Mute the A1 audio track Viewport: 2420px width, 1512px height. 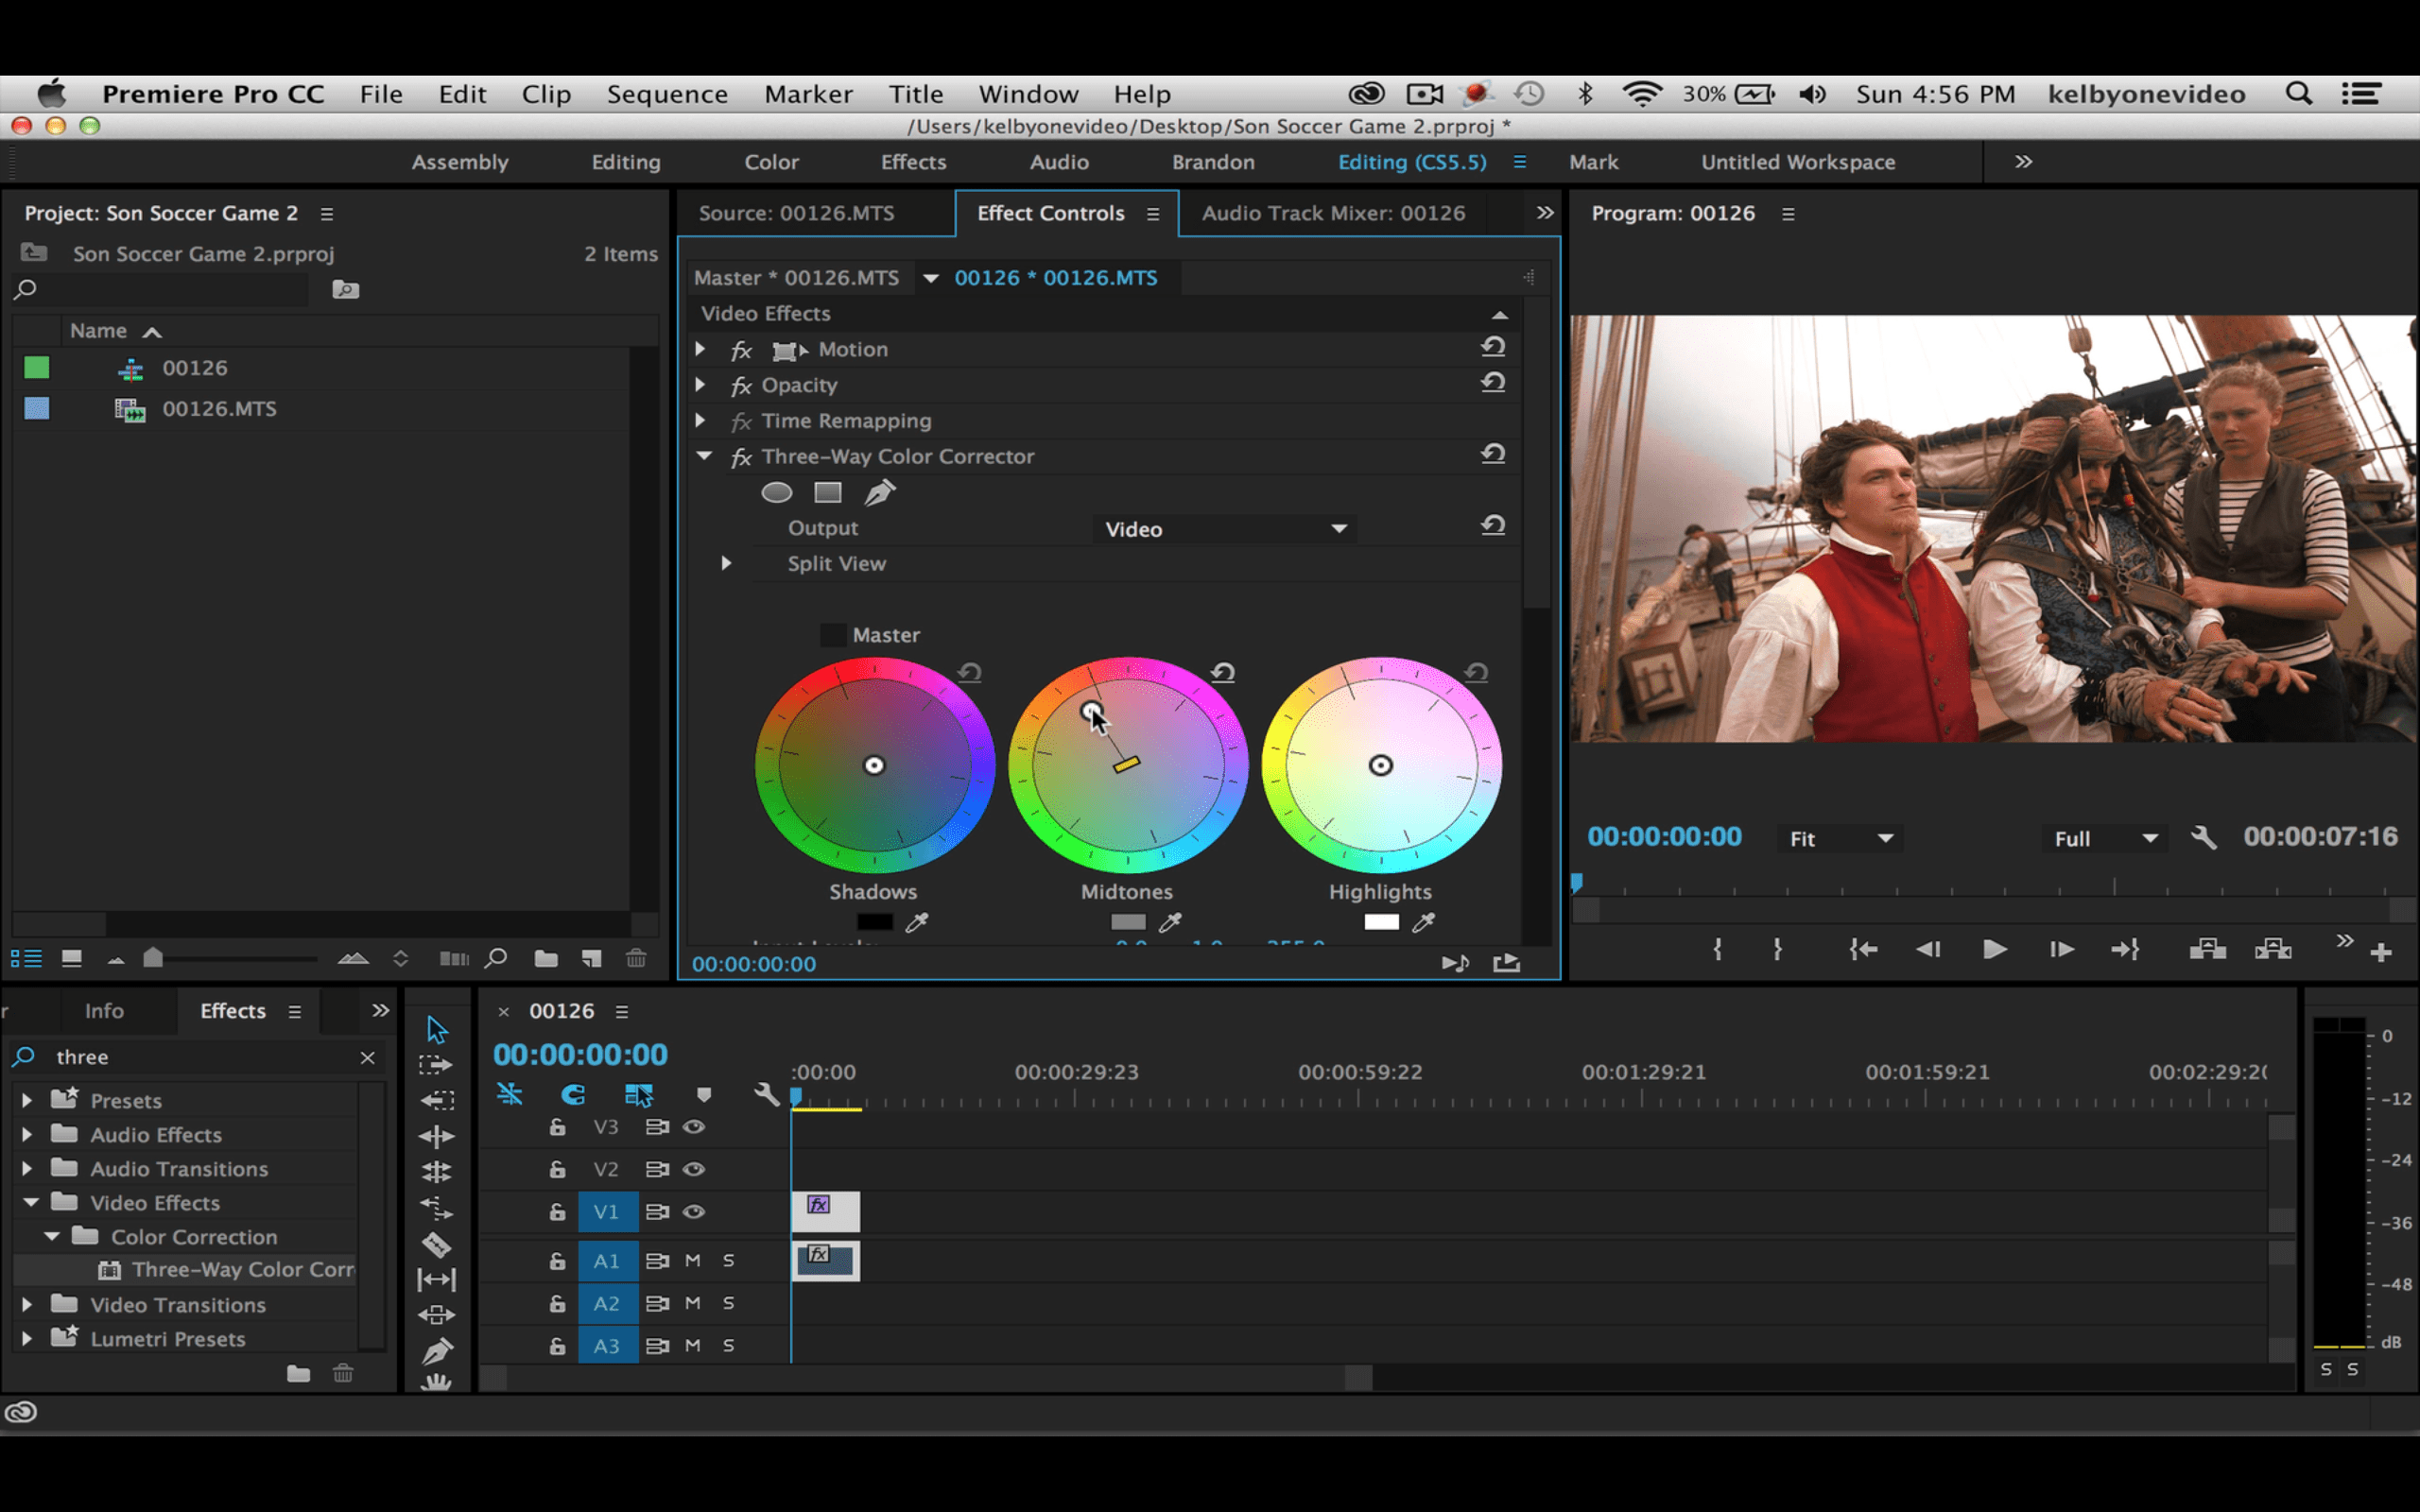pos(692,1261)
